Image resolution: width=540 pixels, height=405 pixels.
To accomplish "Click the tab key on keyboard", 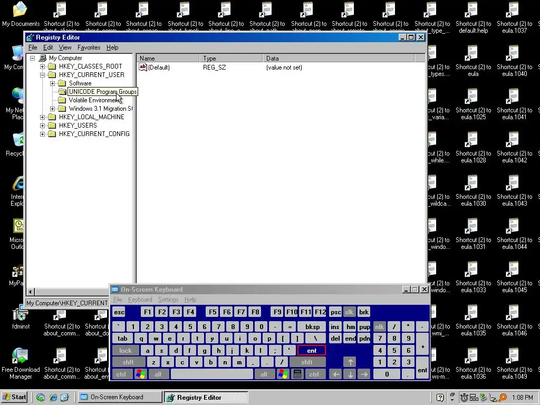I will (x=122, y=339).
